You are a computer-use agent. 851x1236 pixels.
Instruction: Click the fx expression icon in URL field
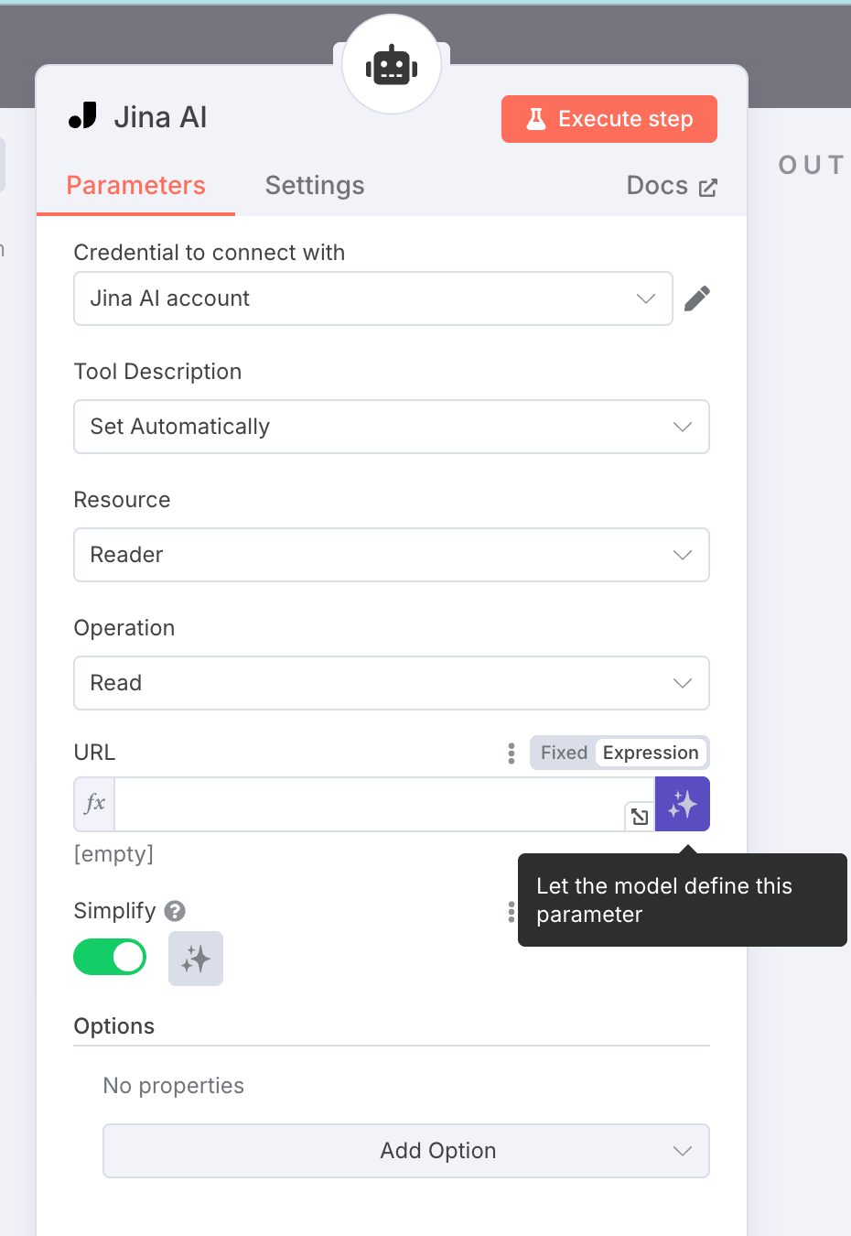(x=94, y=804)
